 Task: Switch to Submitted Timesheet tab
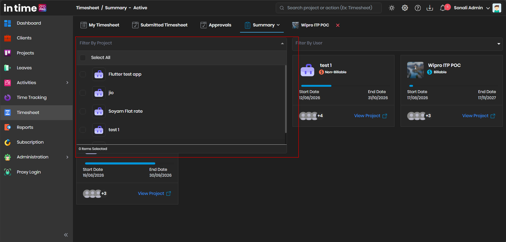(160, 25)
